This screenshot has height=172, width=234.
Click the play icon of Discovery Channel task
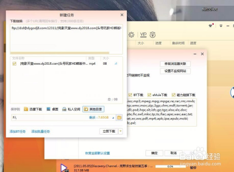[64, 168]
